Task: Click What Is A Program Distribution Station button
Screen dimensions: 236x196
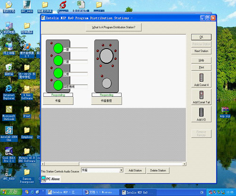Action: (x=114, y=27)
